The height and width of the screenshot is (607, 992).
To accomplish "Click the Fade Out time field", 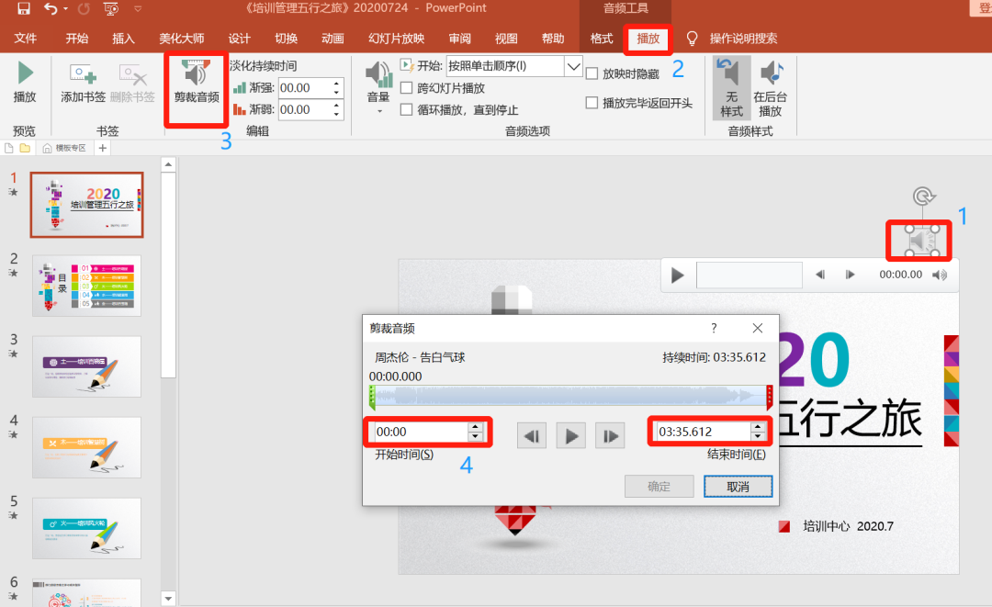I will pyautogui.click(x=304, y=110).
